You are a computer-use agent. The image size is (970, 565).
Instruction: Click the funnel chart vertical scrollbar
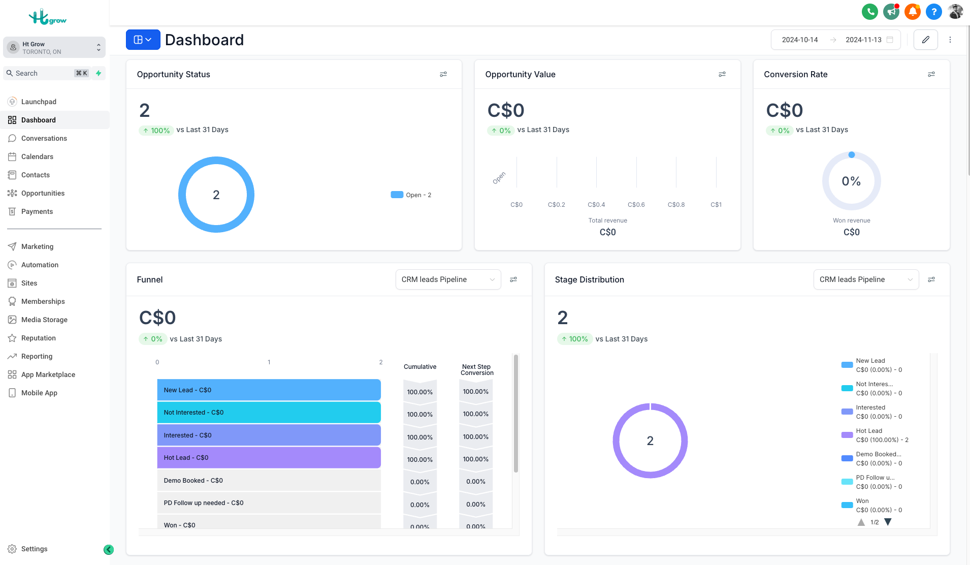click(x=515, y=414)
